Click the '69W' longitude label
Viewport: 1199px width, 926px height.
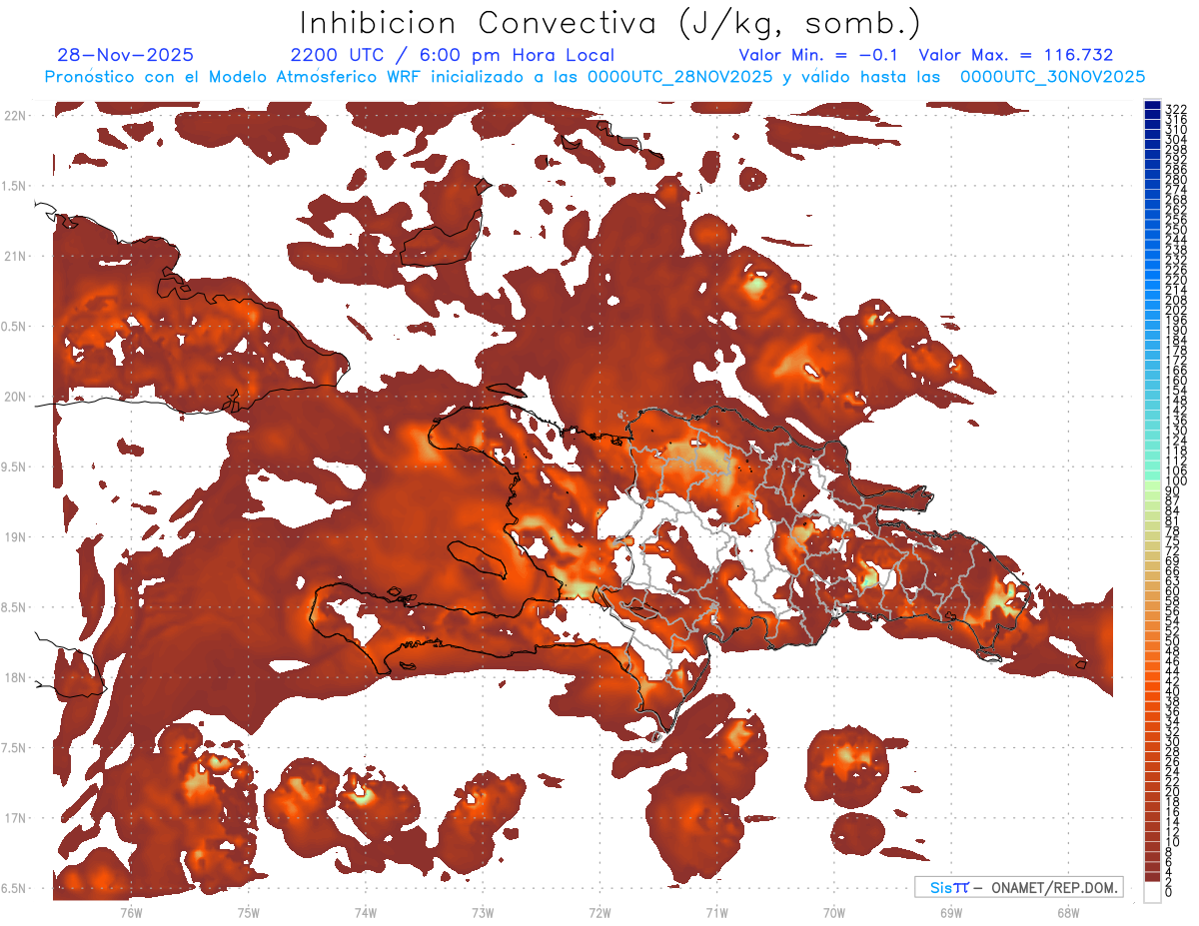tap(951, 912)
